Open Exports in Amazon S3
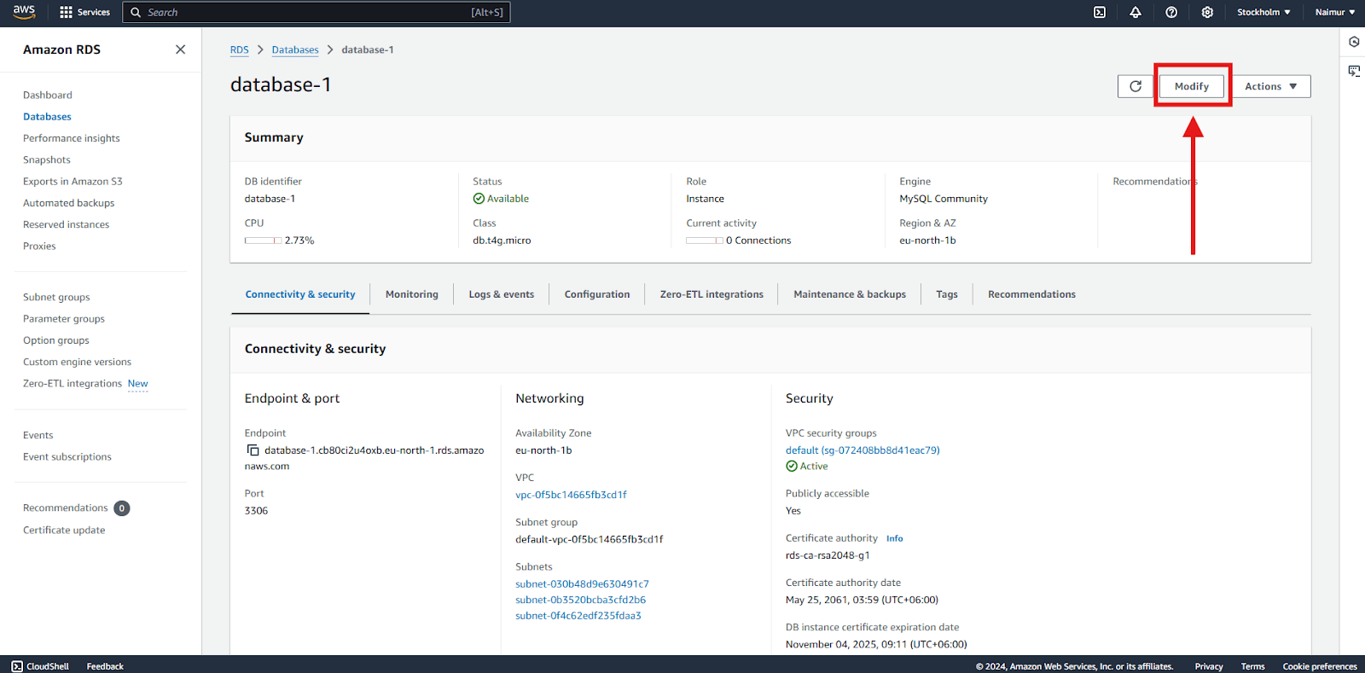This screenshot has height=673, width=1365. (73, 182)
